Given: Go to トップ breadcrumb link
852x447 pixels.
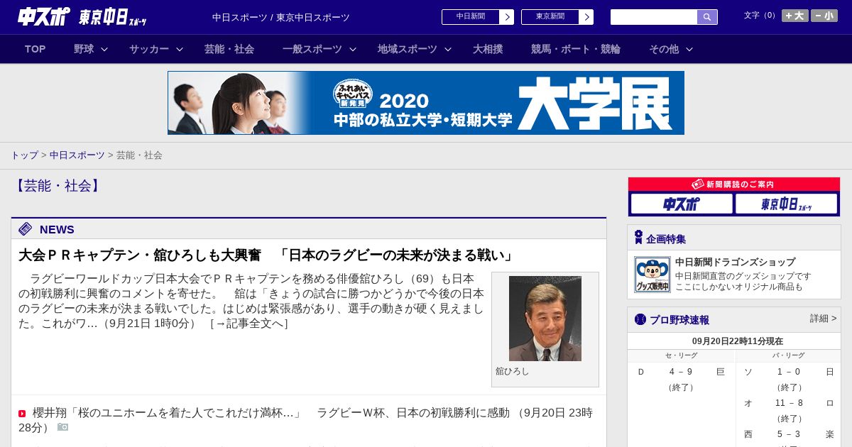Looking at the screenshot, I should 24,155.
